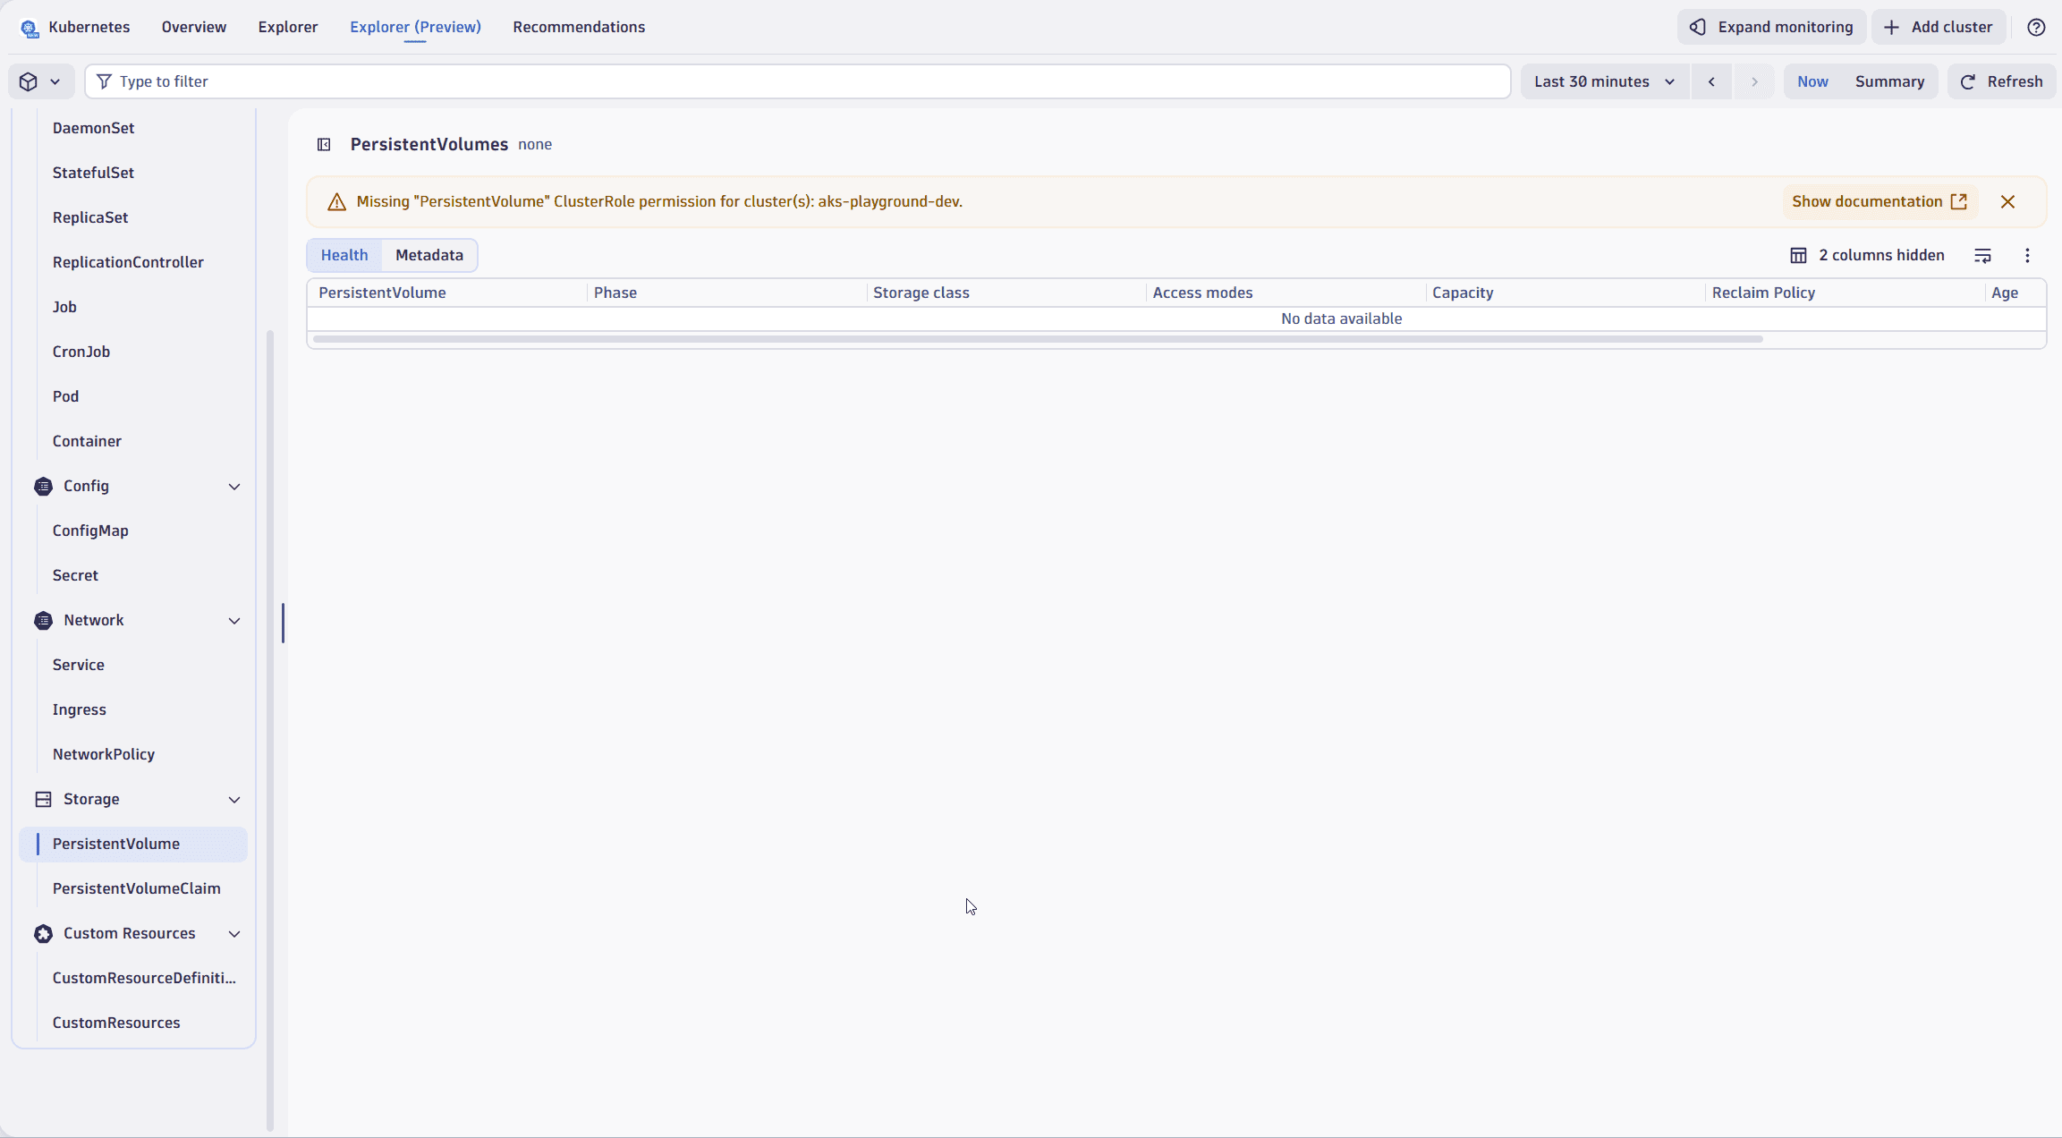The height and width of the screenshot is (1138, 2062).
Task: Click the help question mark icon
Action: (2036, 27)
